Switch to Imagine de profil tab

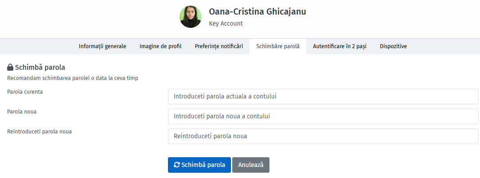[160, 46]
